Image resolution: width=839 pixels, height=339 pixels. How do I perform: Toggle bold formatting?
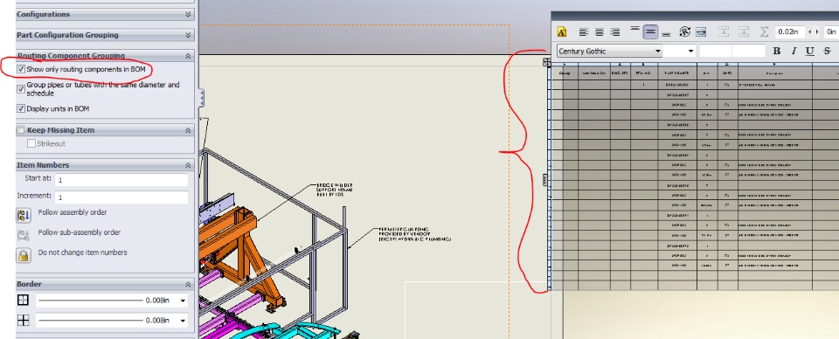(x=776, y=51)
